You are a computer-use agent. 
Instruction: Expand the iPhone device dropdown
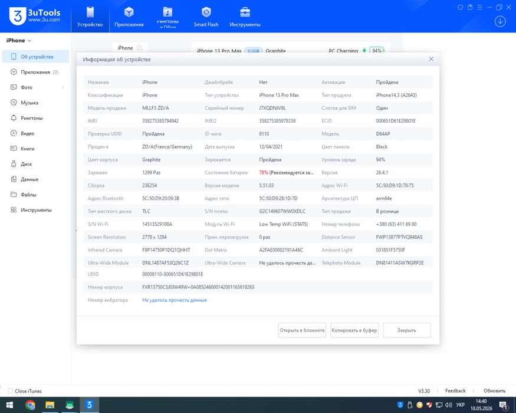tap(19, 41)
